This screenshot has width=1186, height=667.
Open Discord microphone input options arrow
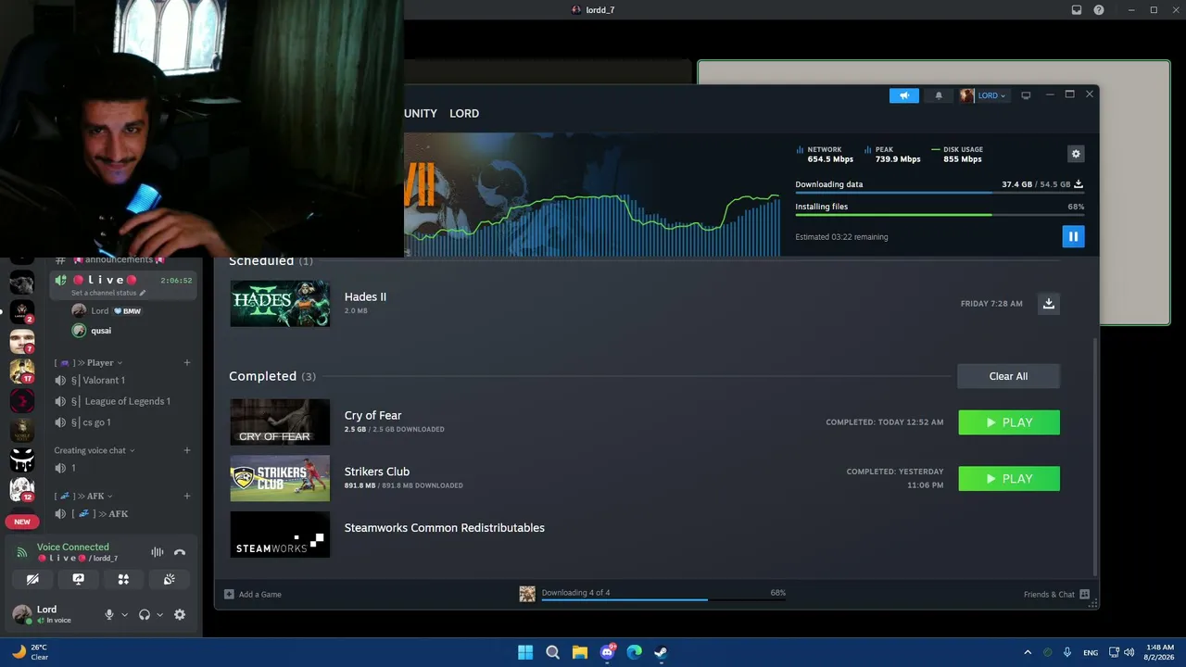(124, 614)
